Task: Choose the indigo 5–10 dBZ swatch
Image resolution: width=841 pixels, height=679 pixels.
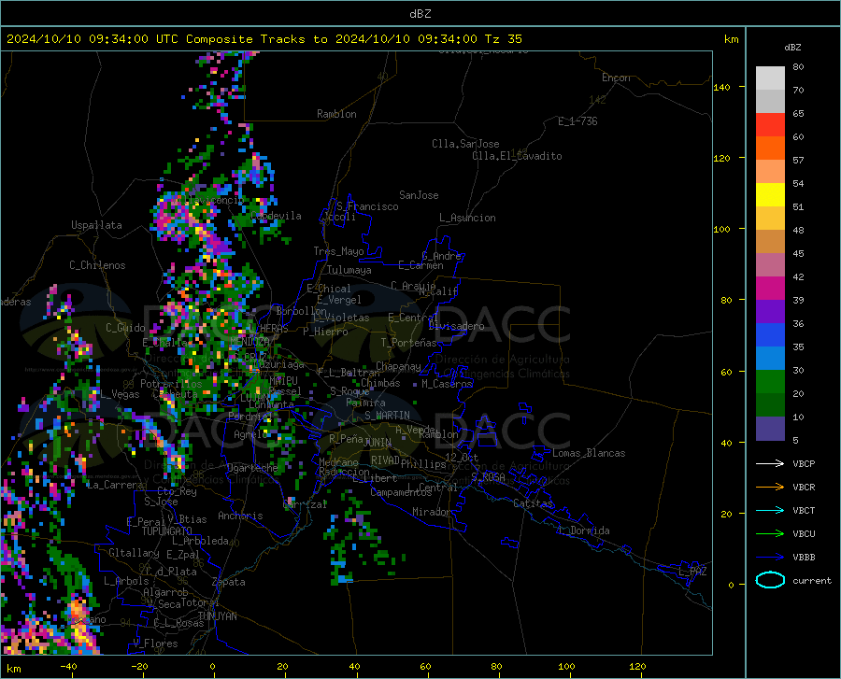Action: pyautogui.click(x=770, y=428)
